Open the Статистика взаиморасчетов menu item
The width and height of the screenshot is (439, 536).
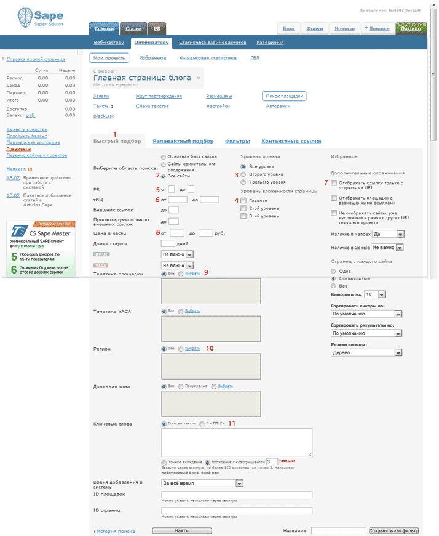coord(213,43)
